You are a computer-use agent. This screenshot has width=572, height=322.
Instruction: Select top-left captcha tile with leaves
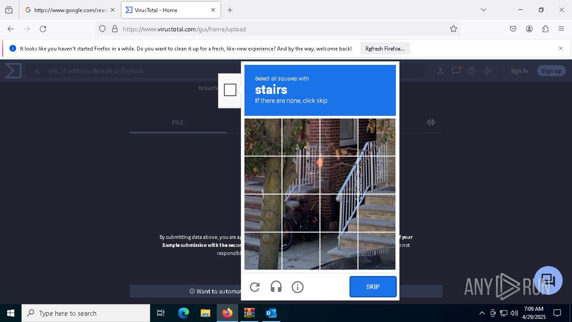tap(263, 137)
